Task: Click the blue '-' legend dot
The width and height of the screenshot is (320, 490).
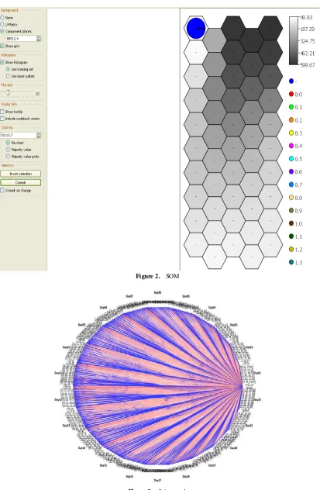Action: tap(291, 81)
